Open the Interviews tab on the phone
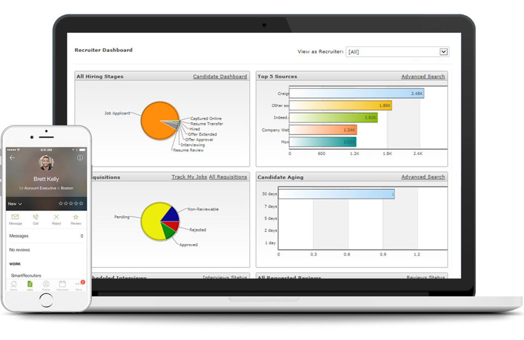 coord(62,284)
